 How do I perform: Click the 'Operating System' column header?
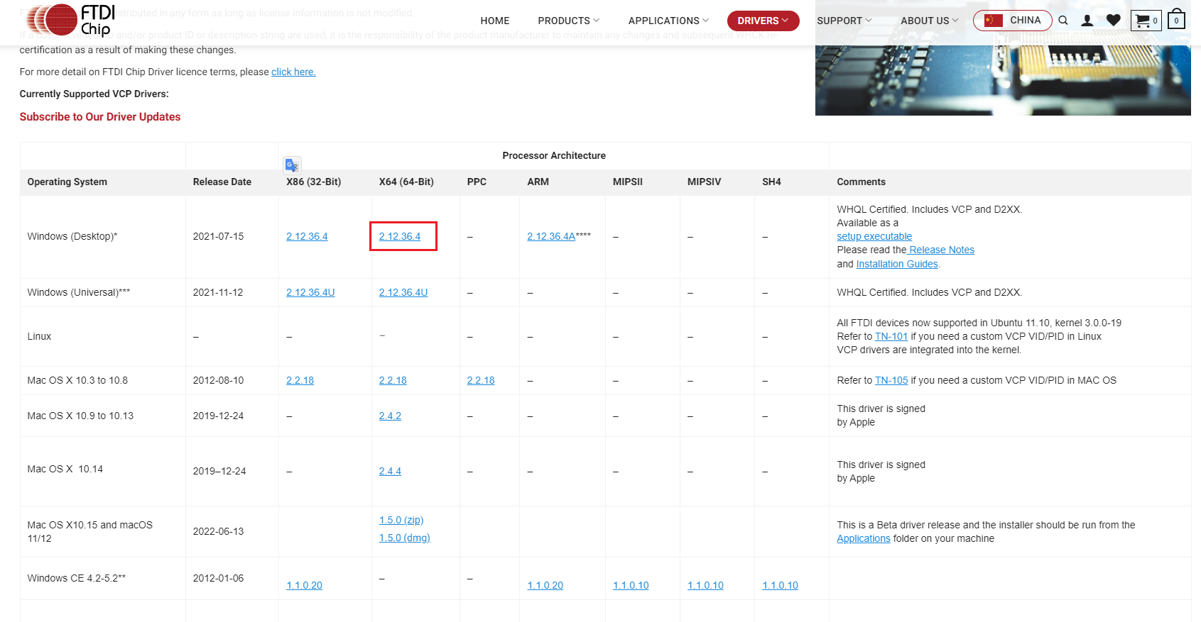[67, 182]
